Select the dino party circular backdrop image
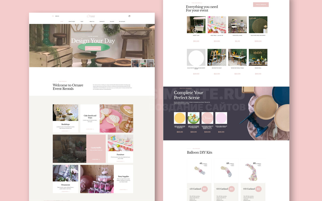322x201 pixels. point(193,118)
